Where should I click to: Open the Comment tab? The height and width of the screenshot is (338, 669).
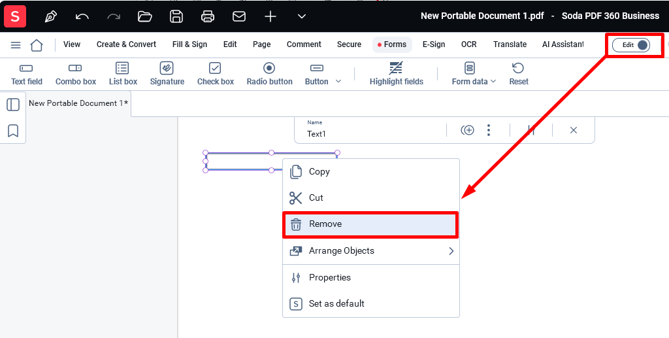coord(304,44)
